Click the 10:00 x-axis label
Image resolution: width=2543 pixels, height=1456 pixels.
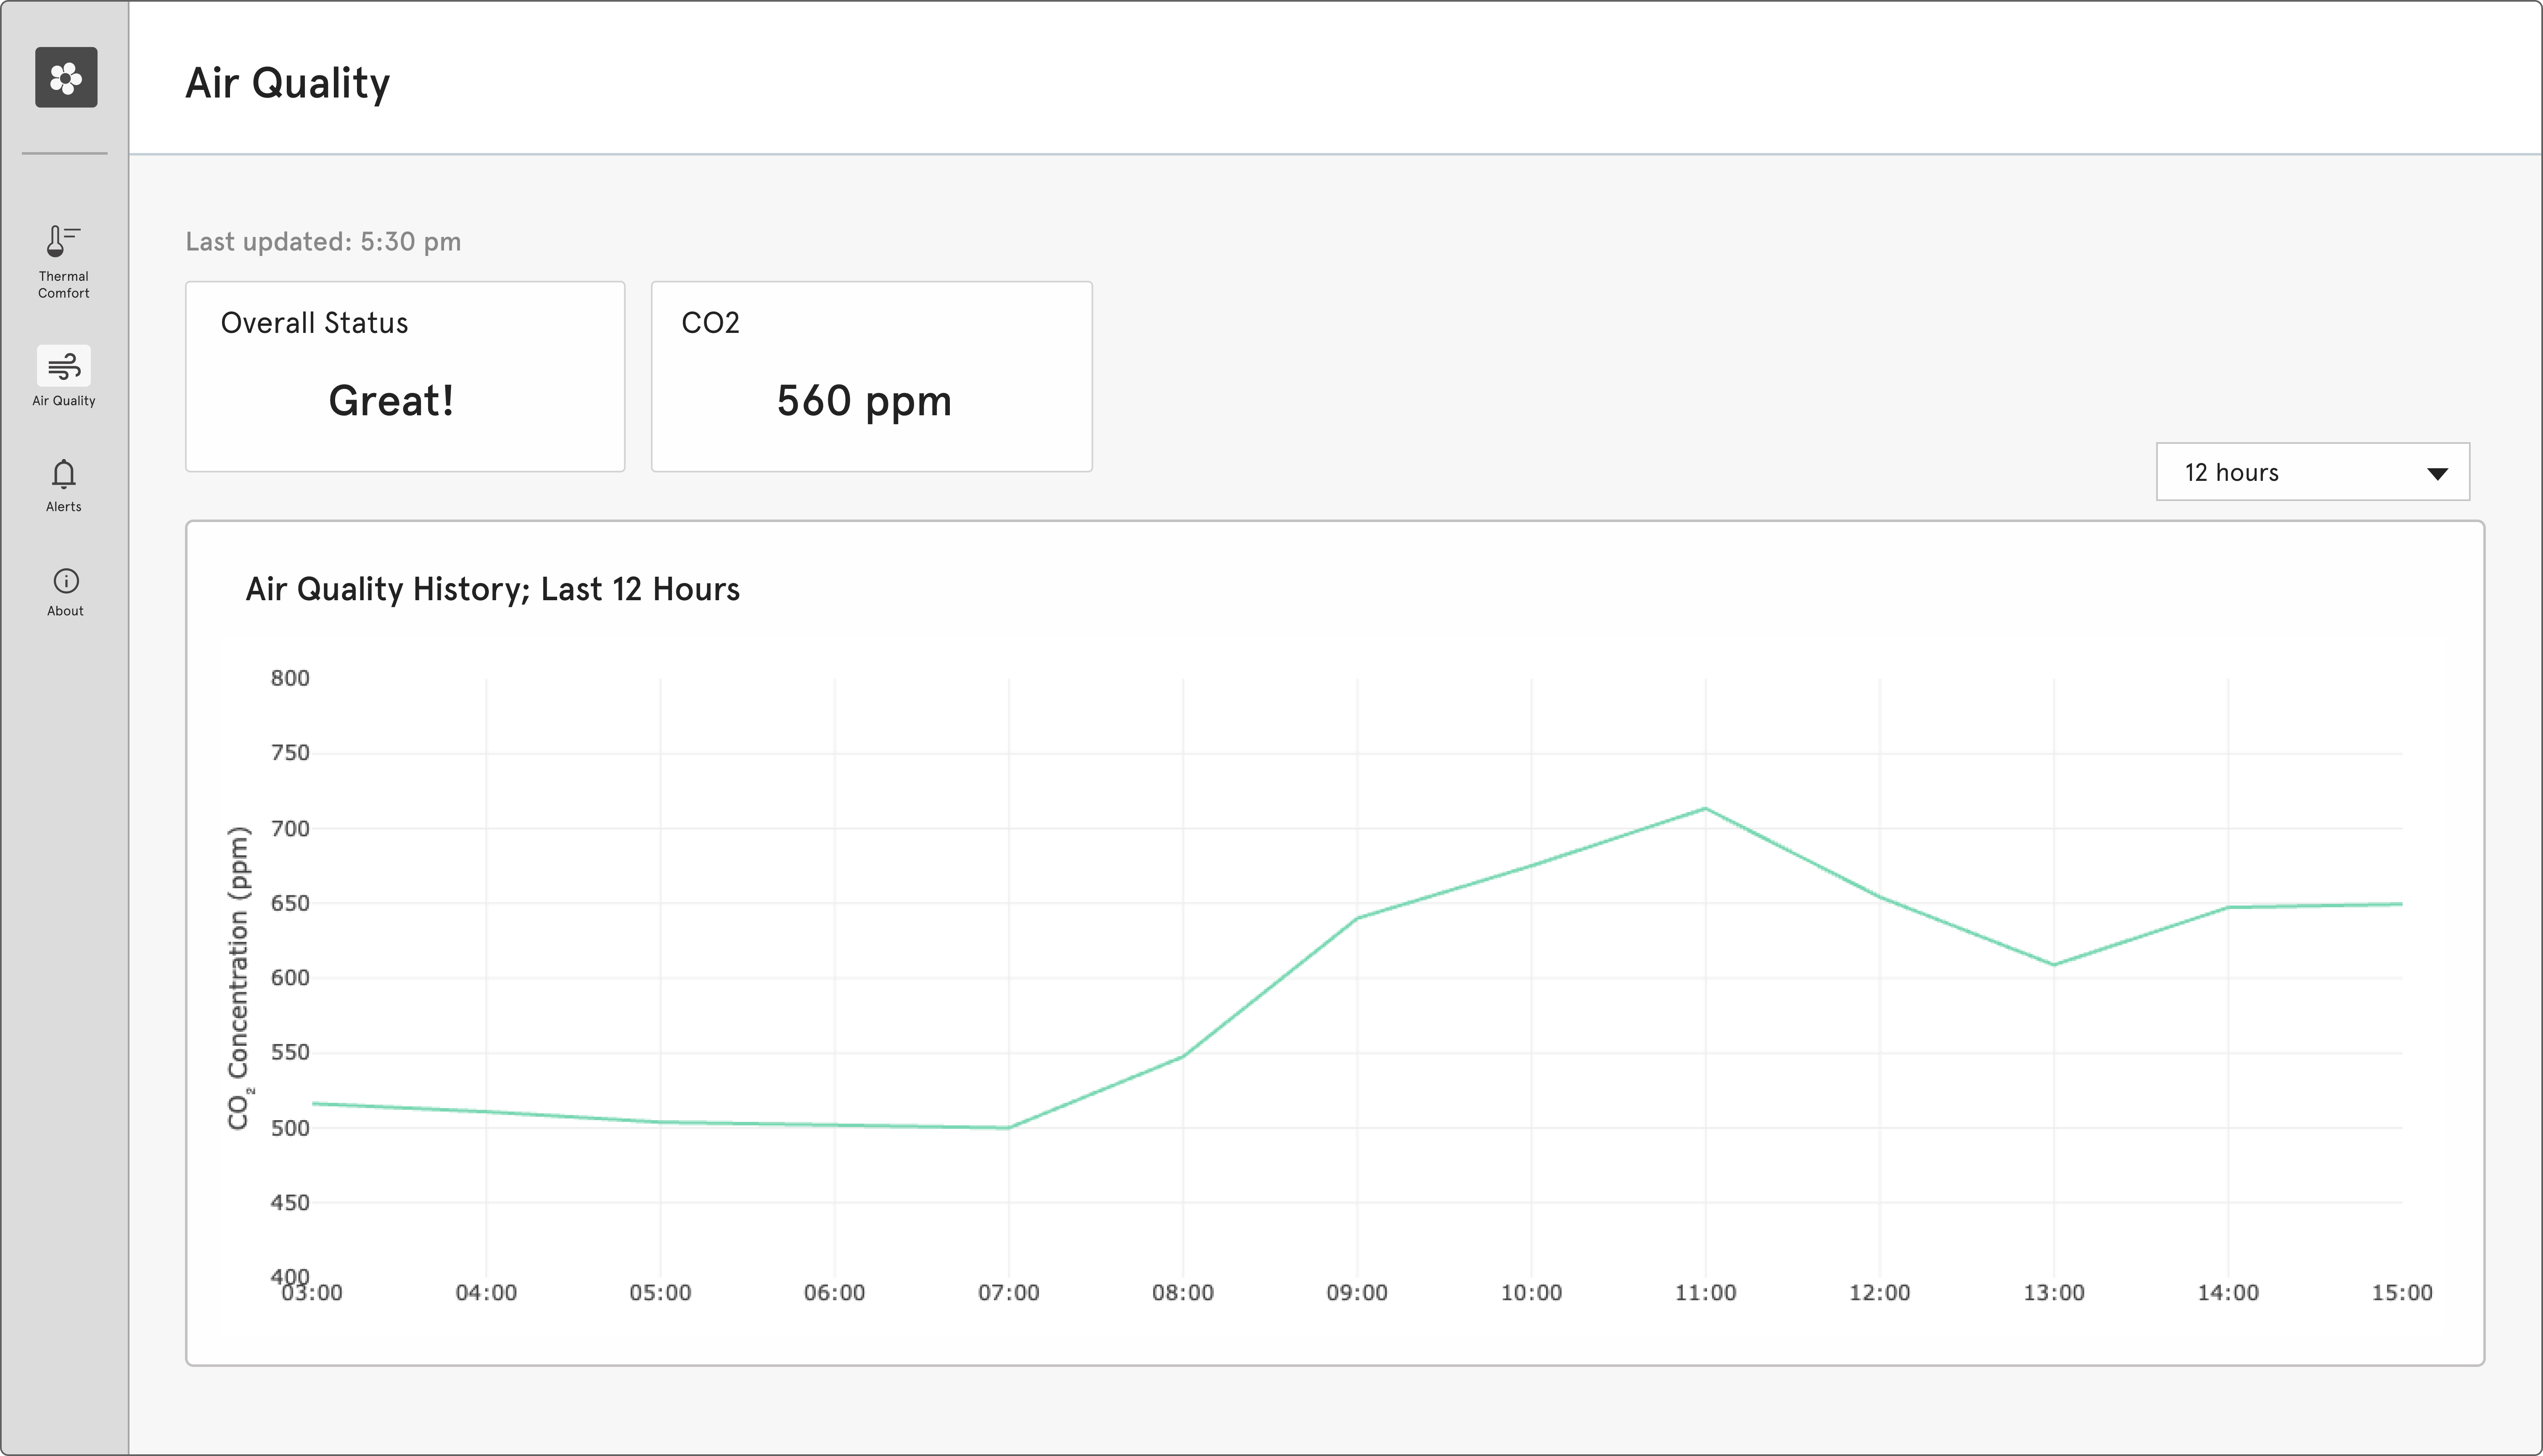pos(1532,1293)
